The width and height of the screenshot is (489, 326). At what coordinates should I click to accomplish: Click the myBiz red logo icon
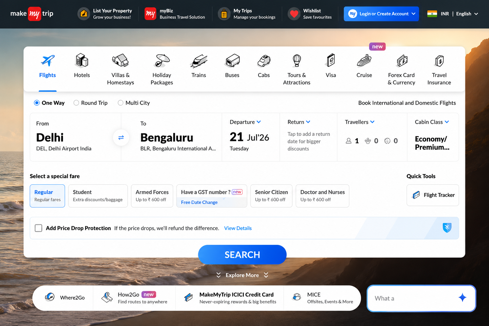pos(150,14)
